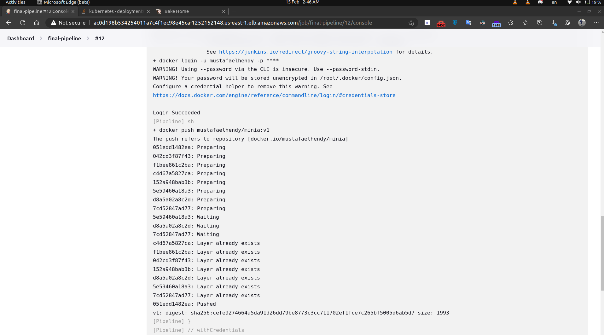Open the Activities menu

click(15, 2)
